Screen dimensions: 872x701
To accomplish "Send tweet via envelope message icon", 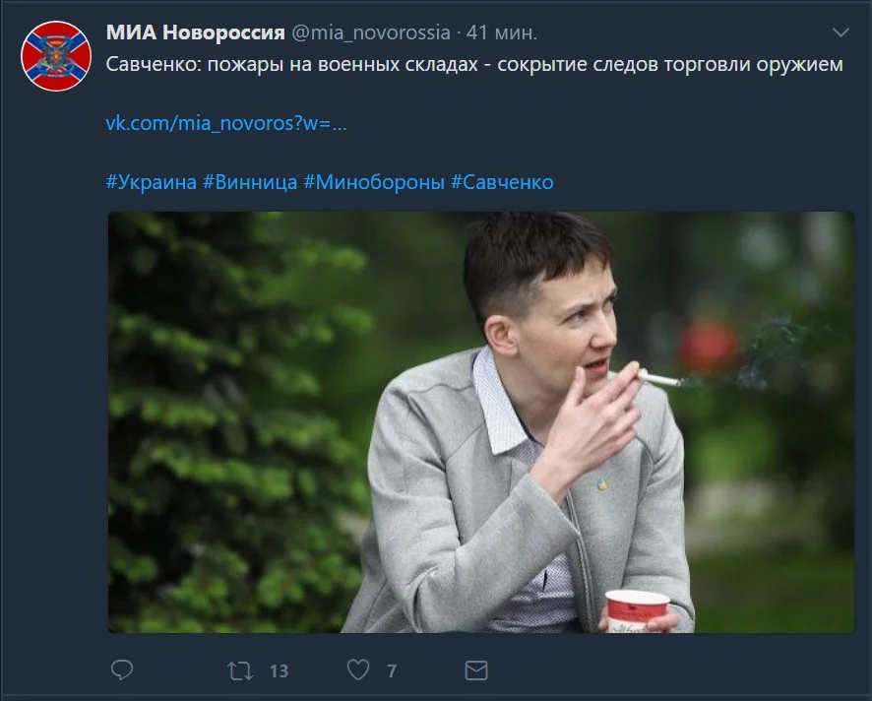I will pos(476,670).
